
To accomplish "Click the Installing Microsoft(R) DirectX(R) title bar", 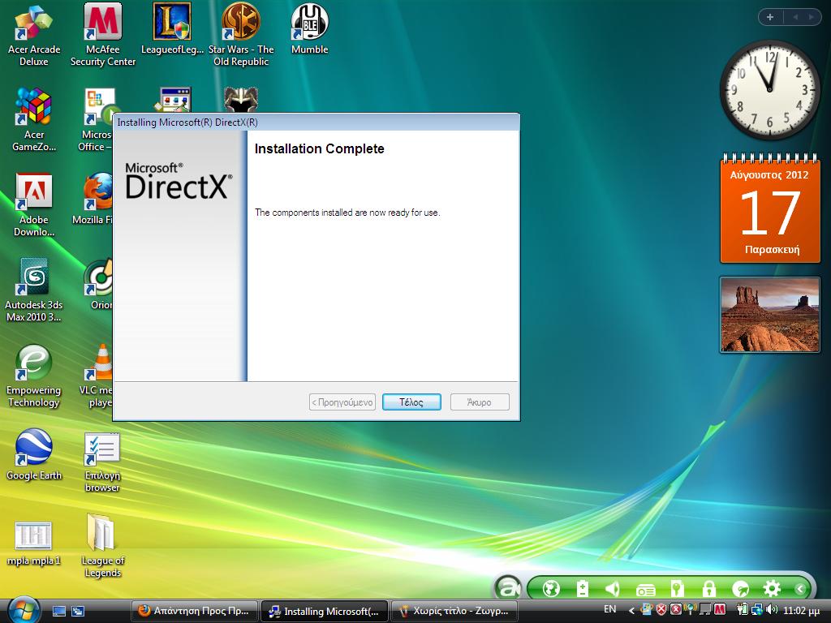I will pyautogui.click(x=316, y=122).
